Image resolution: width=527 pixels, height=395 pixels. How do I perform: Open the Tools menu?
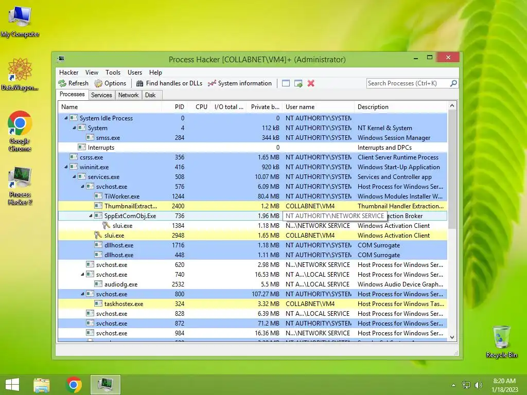pos(113,73)
